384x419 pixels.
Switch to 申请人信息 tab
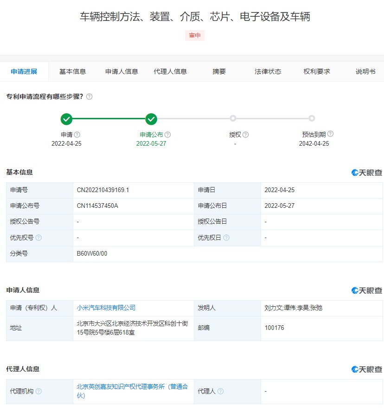(122, 71)
